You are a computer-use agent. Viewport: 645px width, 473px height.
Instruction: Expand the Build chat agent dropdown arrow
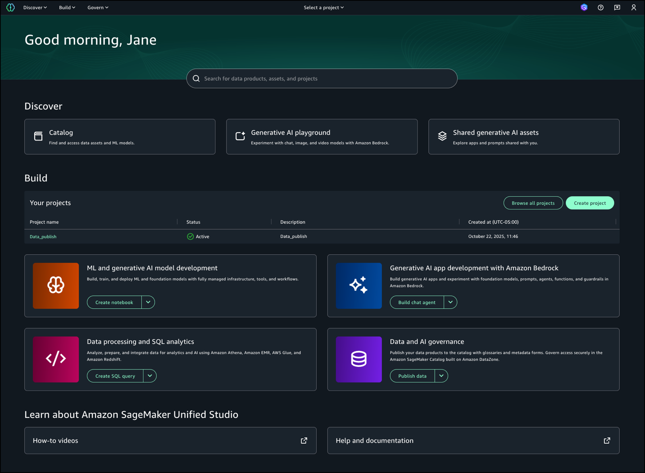450,302
